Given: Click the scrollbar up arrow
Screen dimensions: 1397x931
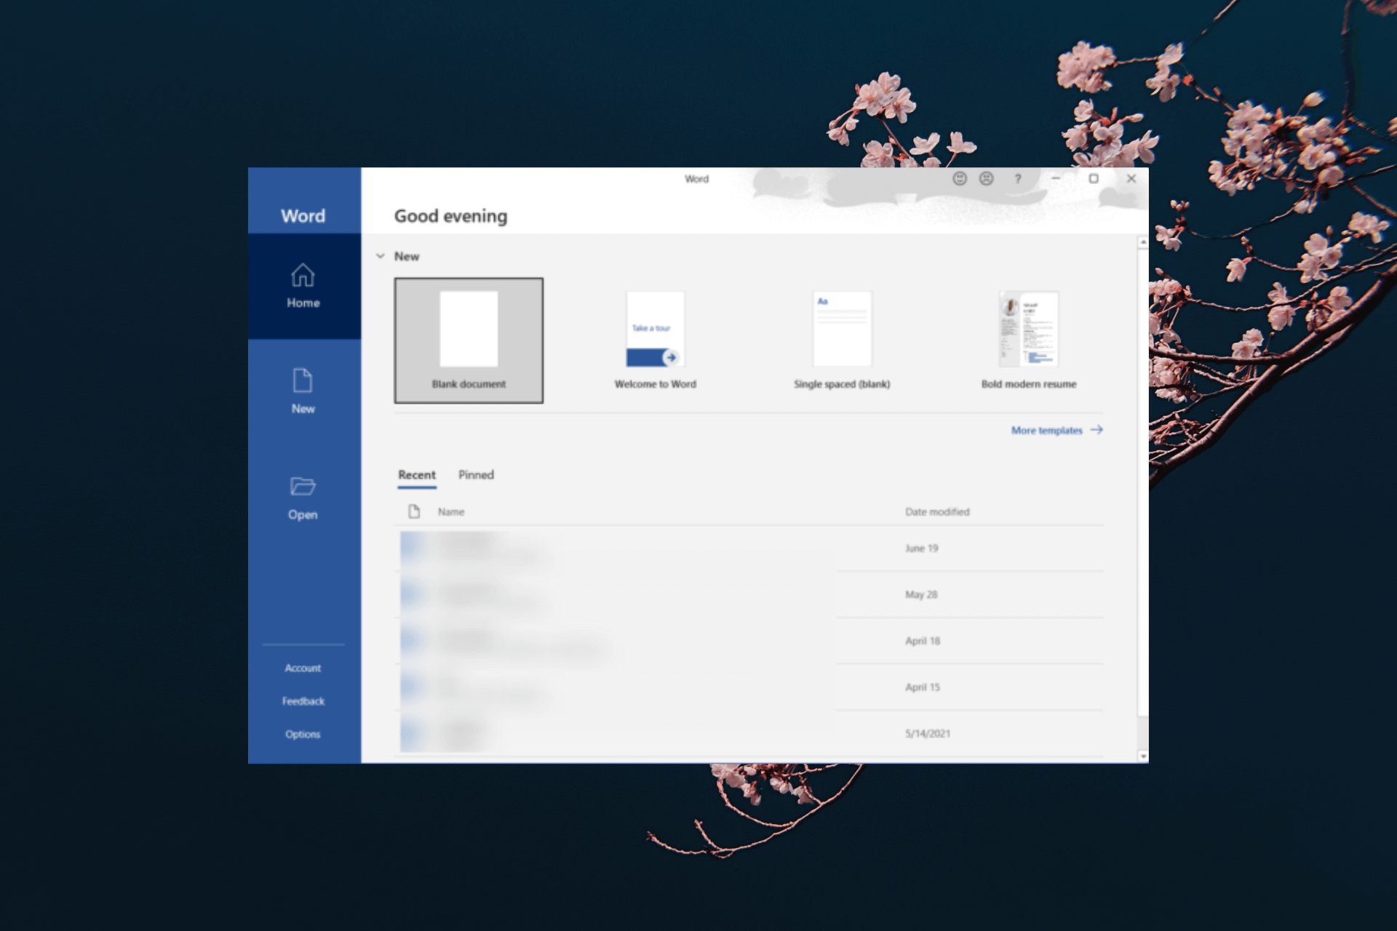Looking at the screenshot, I should pyautogui.click(x=1143, y=241).
